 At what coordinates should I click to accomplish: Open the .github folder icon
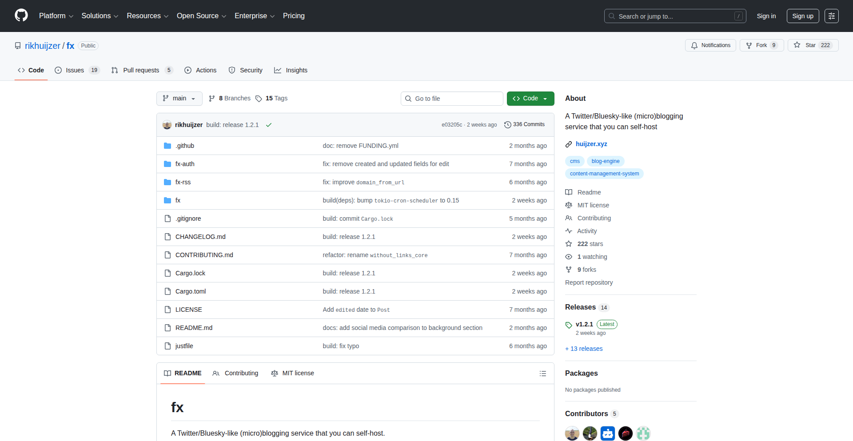click(x=167, y=145)
